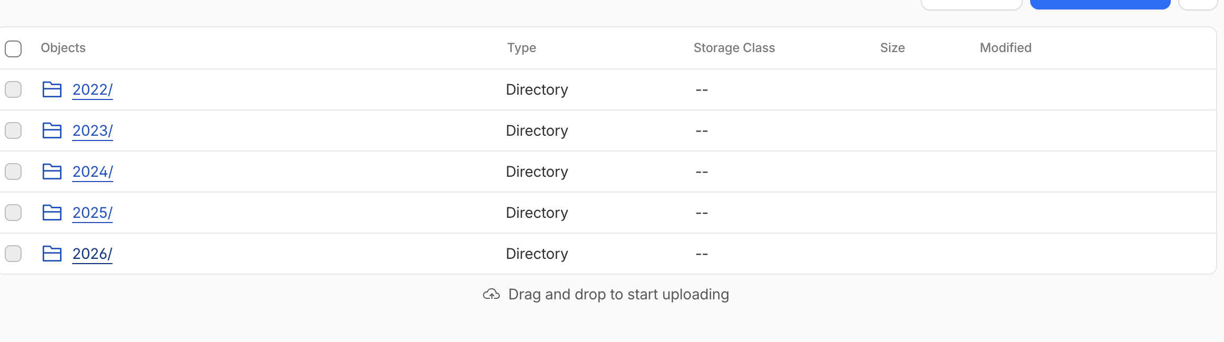Navigate into the 2024/ folder link
The width and height of the screenshot is (1224, 342).
[x=92, y=172]
